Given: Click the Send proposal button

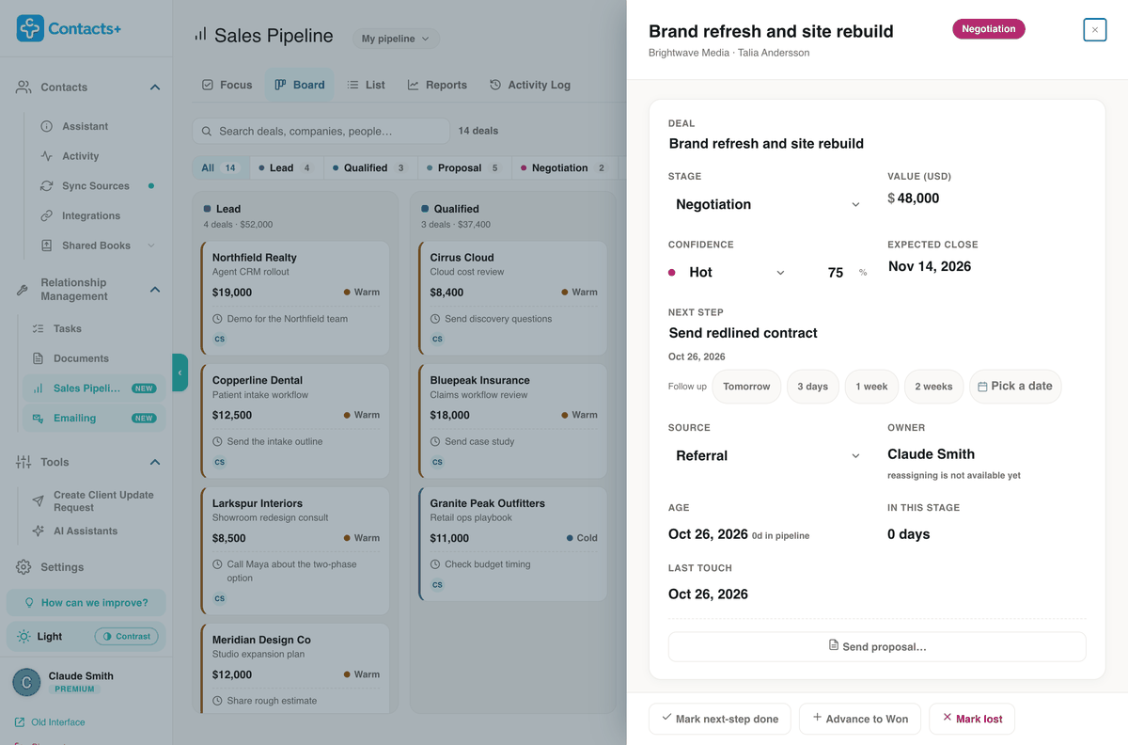Looking at the screenshot, I should (x=877, y=647).
